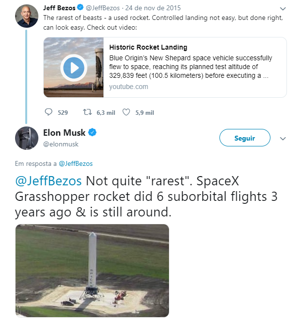This screenshot has width=302, height=322.
Task: Open the Grasshopper rocket photo
Action: [92, 270]
